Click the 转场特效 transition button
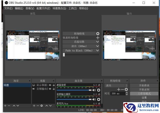Viewport: 160px width, 113px height. point(79,34)
